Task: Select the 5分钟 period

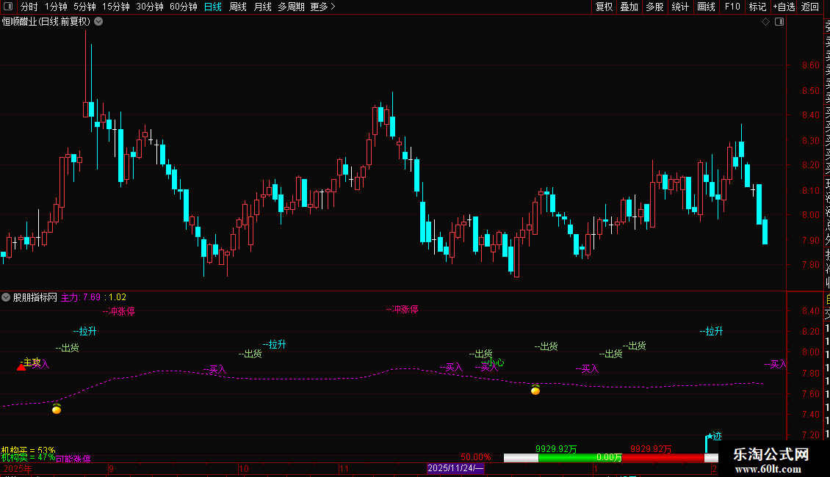Action: (x=84, y=7)
